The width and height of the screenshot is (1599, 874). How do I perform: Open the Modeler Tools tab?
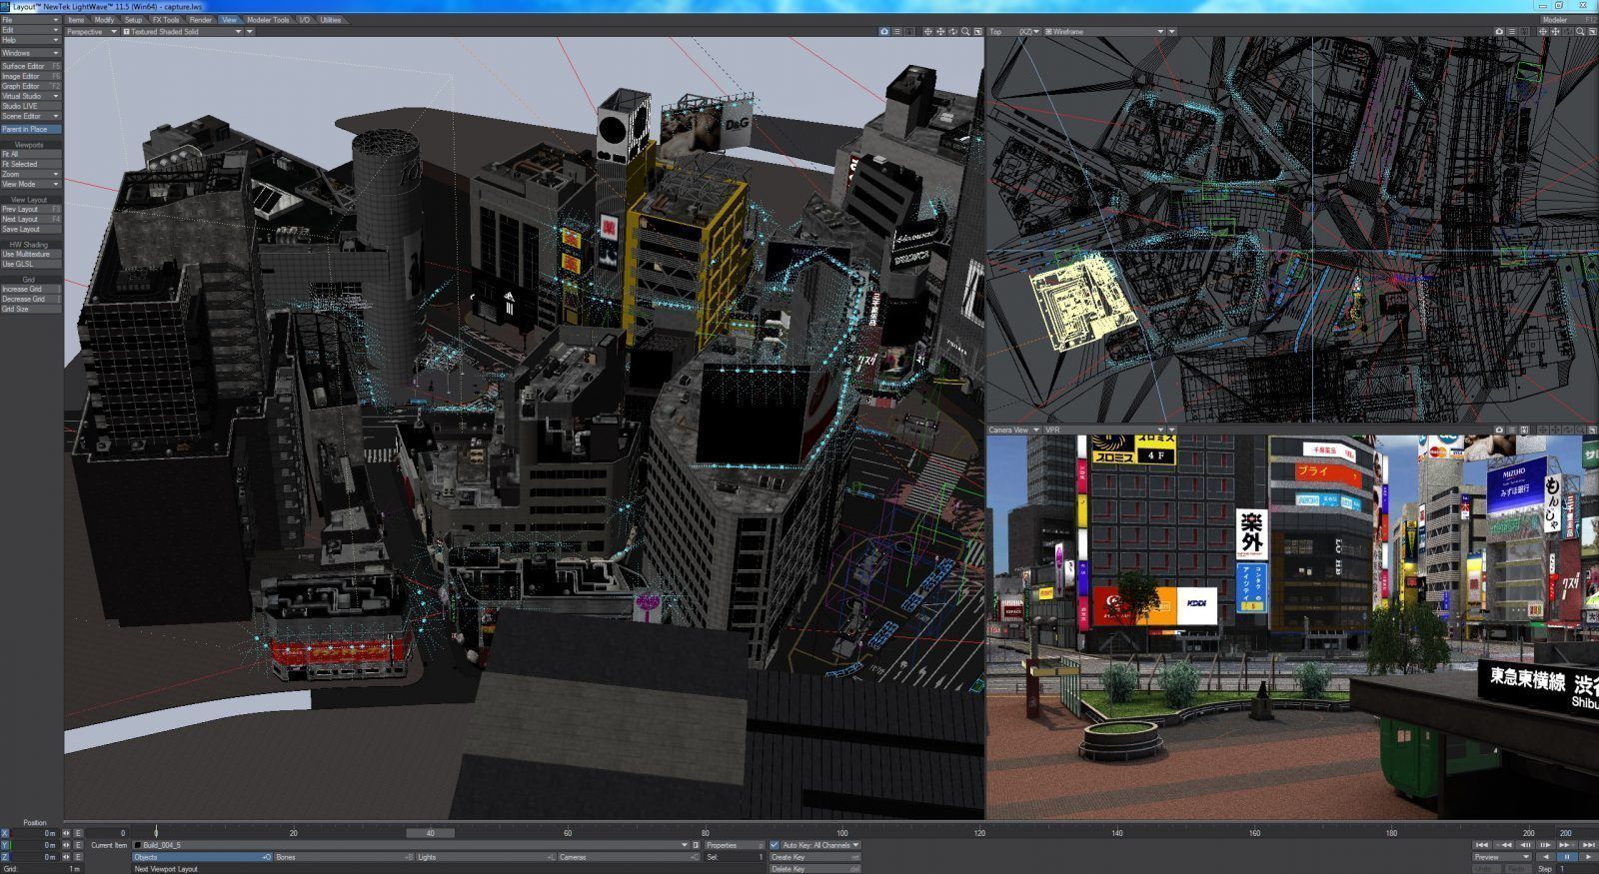[x=268, y=20]
